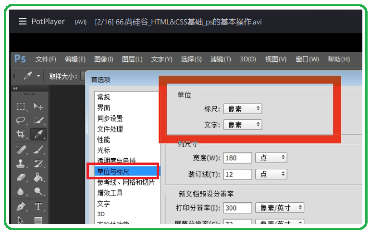
Task: Select the Eyedropper tool in toolbox
Action: 38,134
